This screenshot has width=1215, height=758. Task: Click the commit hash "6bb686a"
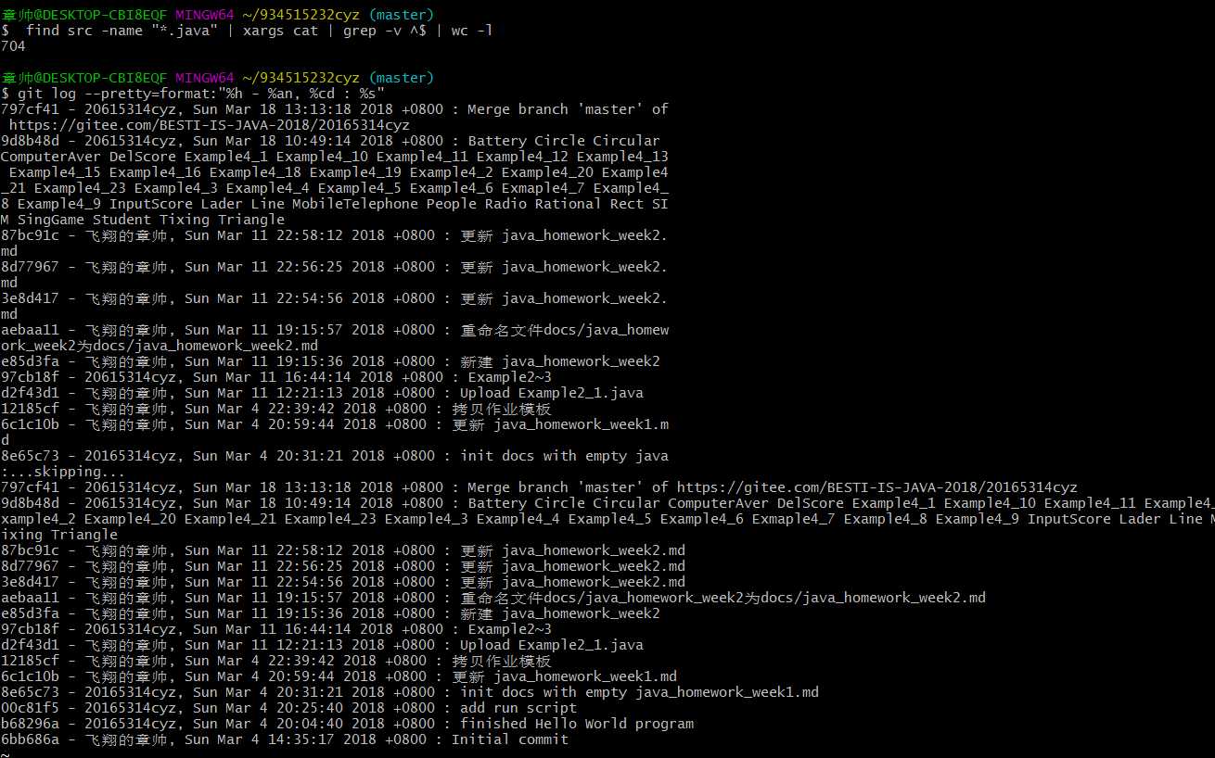click(x=30, y=739)
